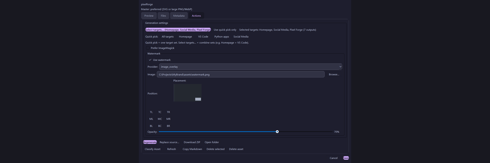
Task: Browse for watermark image
Action: click(334, 74)
